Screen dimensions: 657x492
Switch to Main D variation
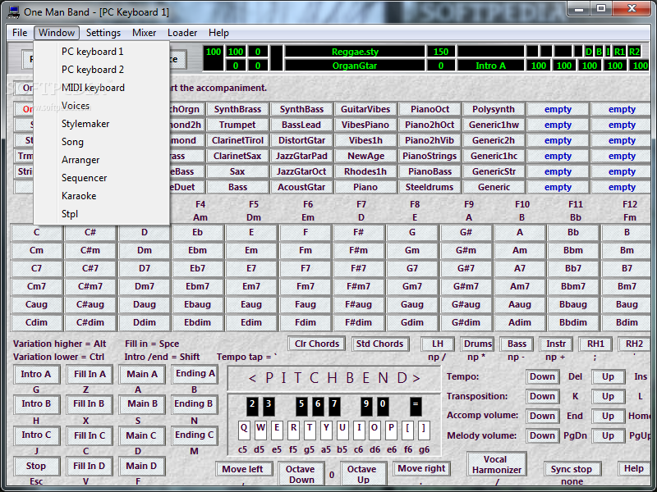(x=141, y=466)
